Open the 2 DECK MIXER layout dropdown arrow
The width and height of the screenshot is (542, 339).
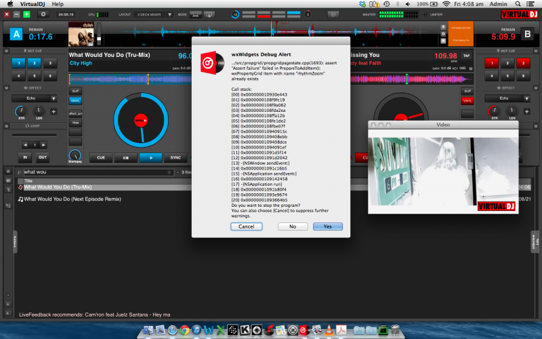tap(169, 14)
